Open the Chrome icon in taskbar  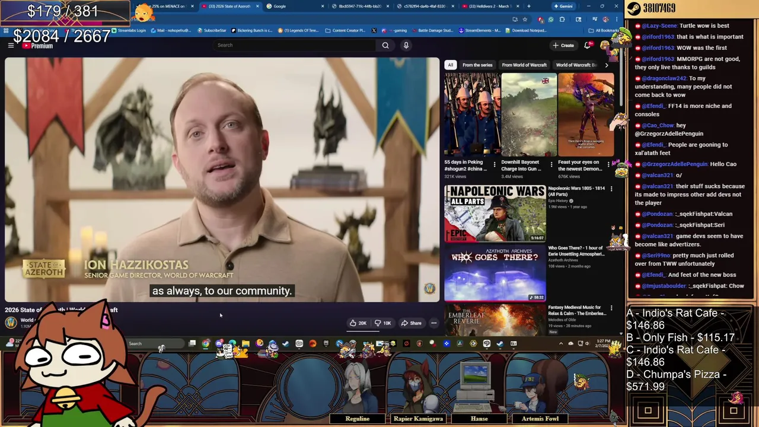coord(206,343)
